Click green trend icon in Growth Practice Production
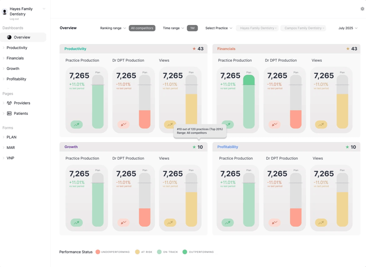366x267 pixels. coord(77,223)
